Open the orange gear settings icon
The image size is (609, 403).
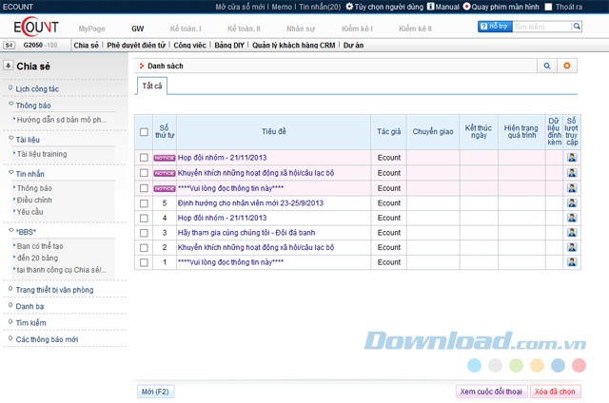(x=568, y=66)
